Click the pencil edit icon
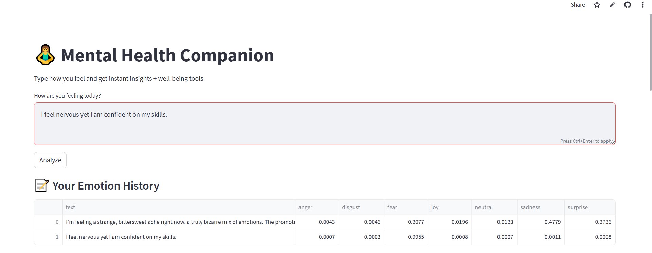The width and height of the screenshot is (652, 253). [612, 5]
